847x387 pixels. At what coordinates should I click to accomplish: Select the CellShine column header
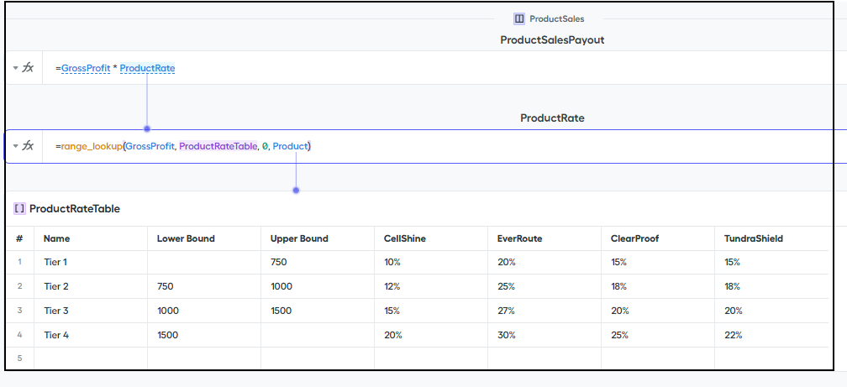[x=431, y=238]
